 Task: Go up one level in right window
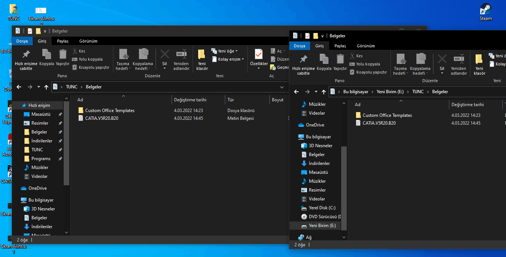coord(324,92)
